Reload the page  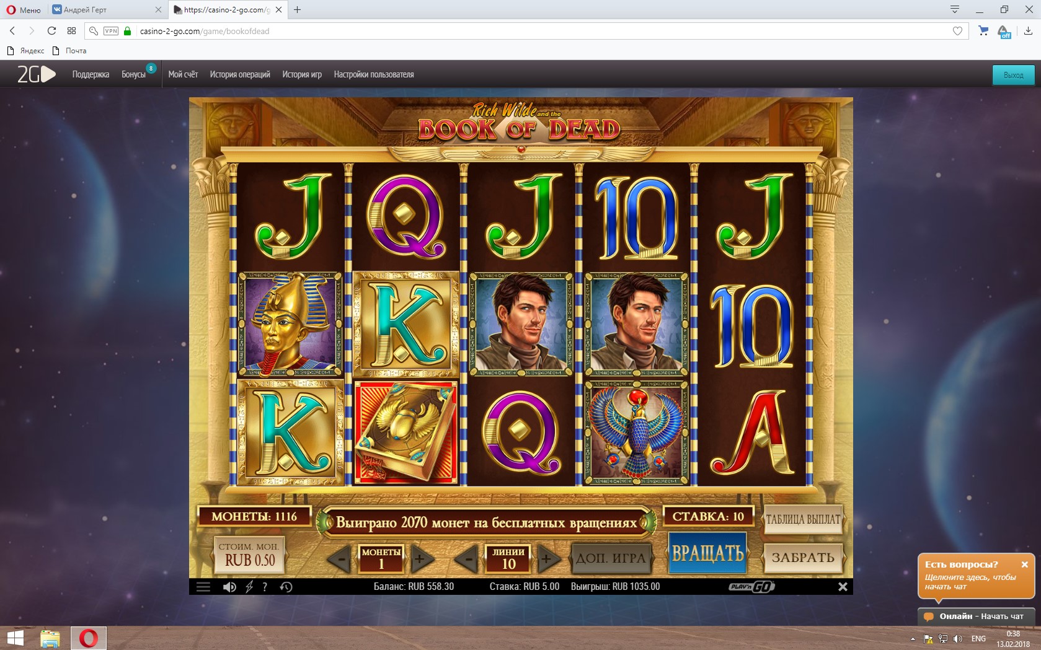[51, 31]
